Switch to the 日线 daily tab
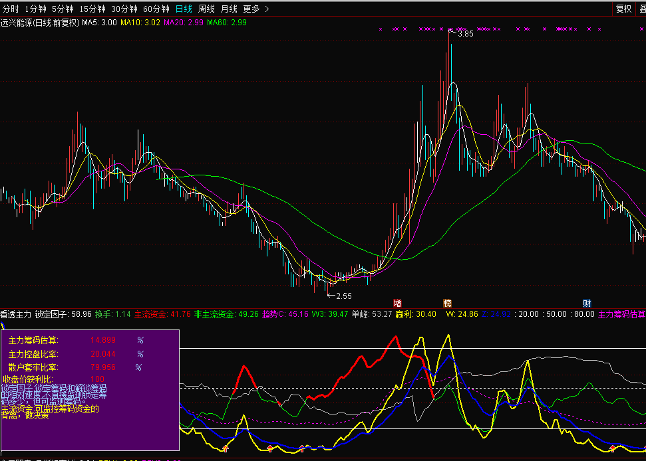646x461 pixels. (x=184, y=9)
